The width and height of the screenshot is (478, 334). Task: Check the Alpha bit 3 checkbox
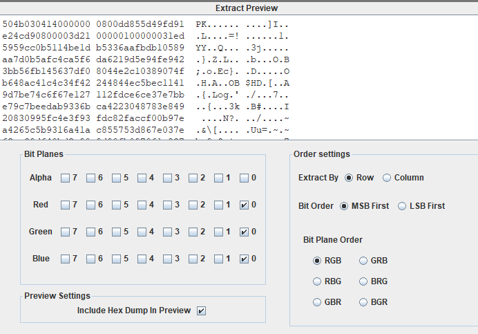(167, 178)
